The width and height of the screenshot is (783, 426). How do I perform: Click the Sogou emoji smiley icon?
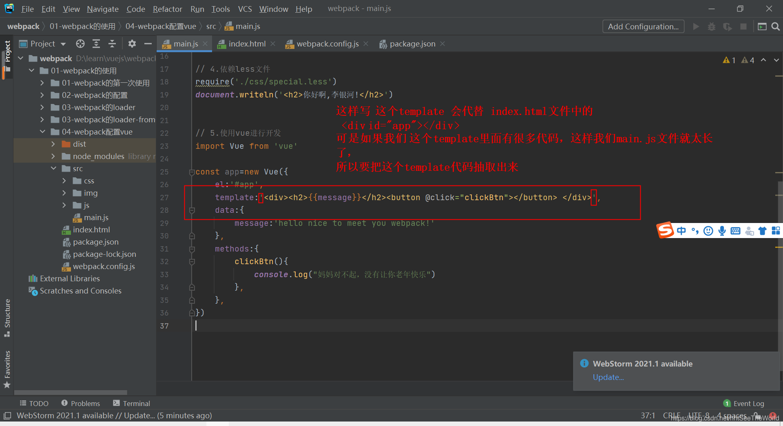708,231
